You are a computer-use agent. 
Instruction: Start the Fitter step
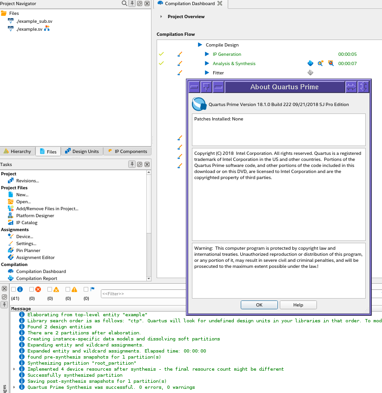[207, 73]
